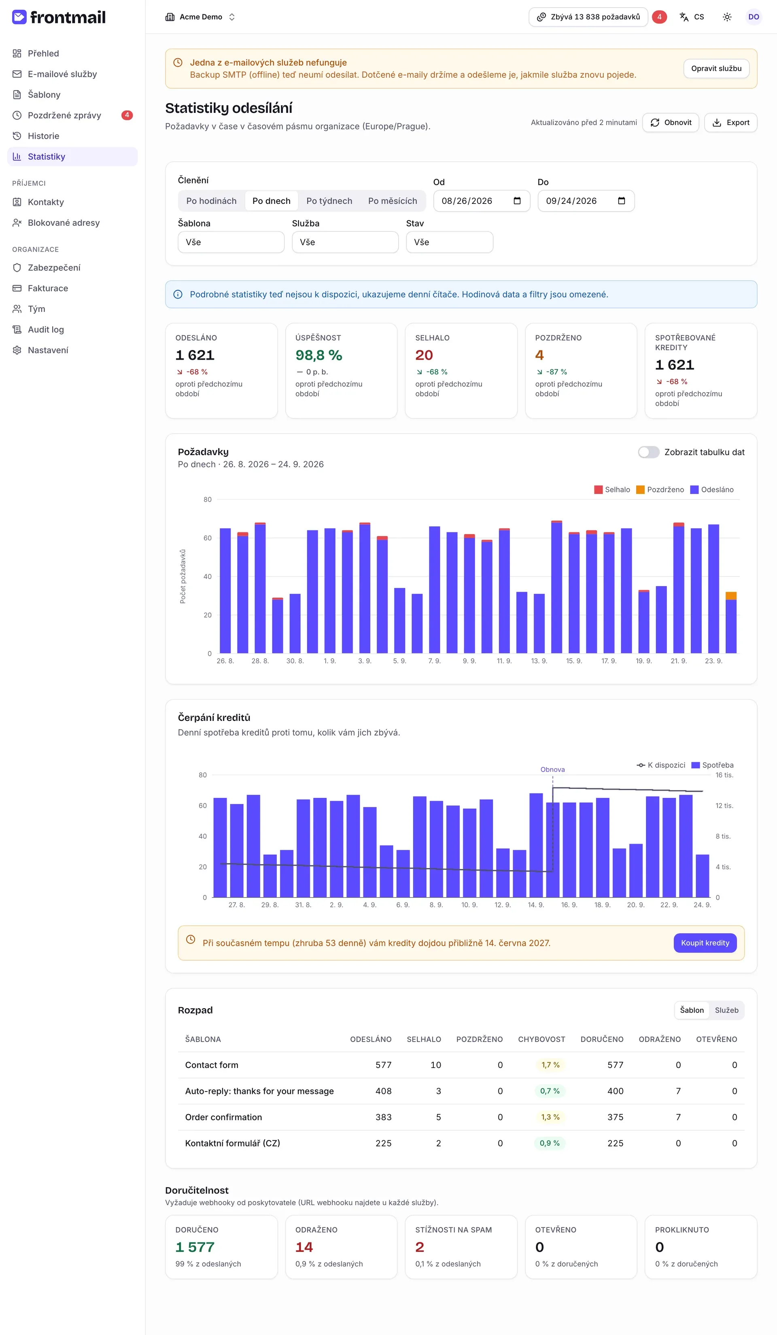
Task: Click the Do date input field
Action: (x=586, y=201)
